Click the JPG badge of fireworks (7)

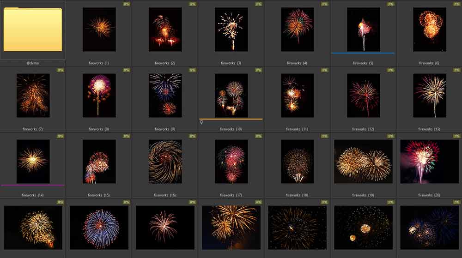[x=61, y=70]
